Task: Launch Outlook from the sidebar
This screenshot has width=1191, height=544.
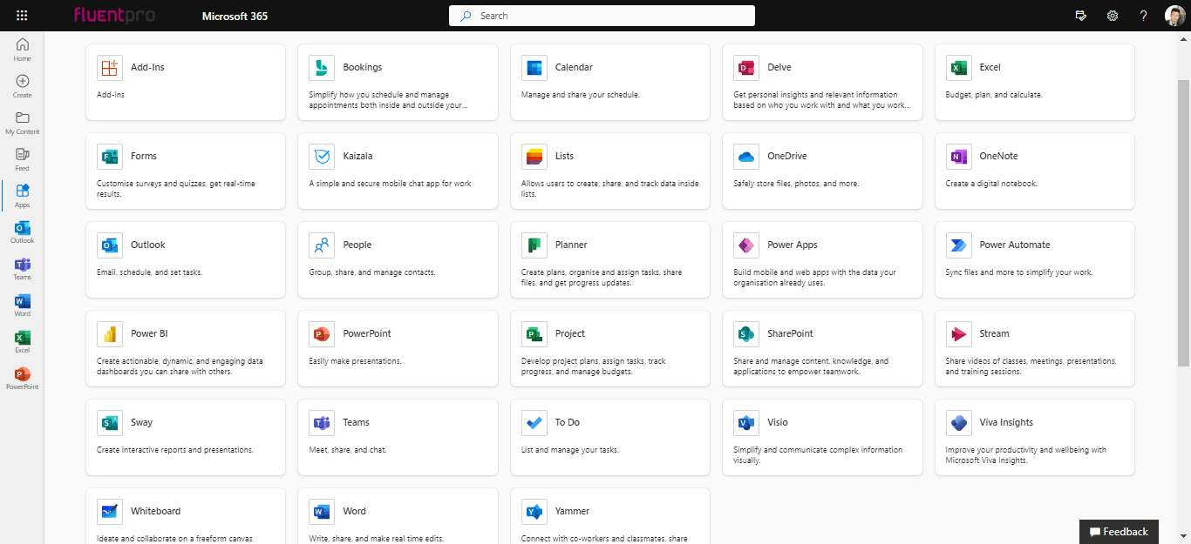Action: (x=22, y=232)
